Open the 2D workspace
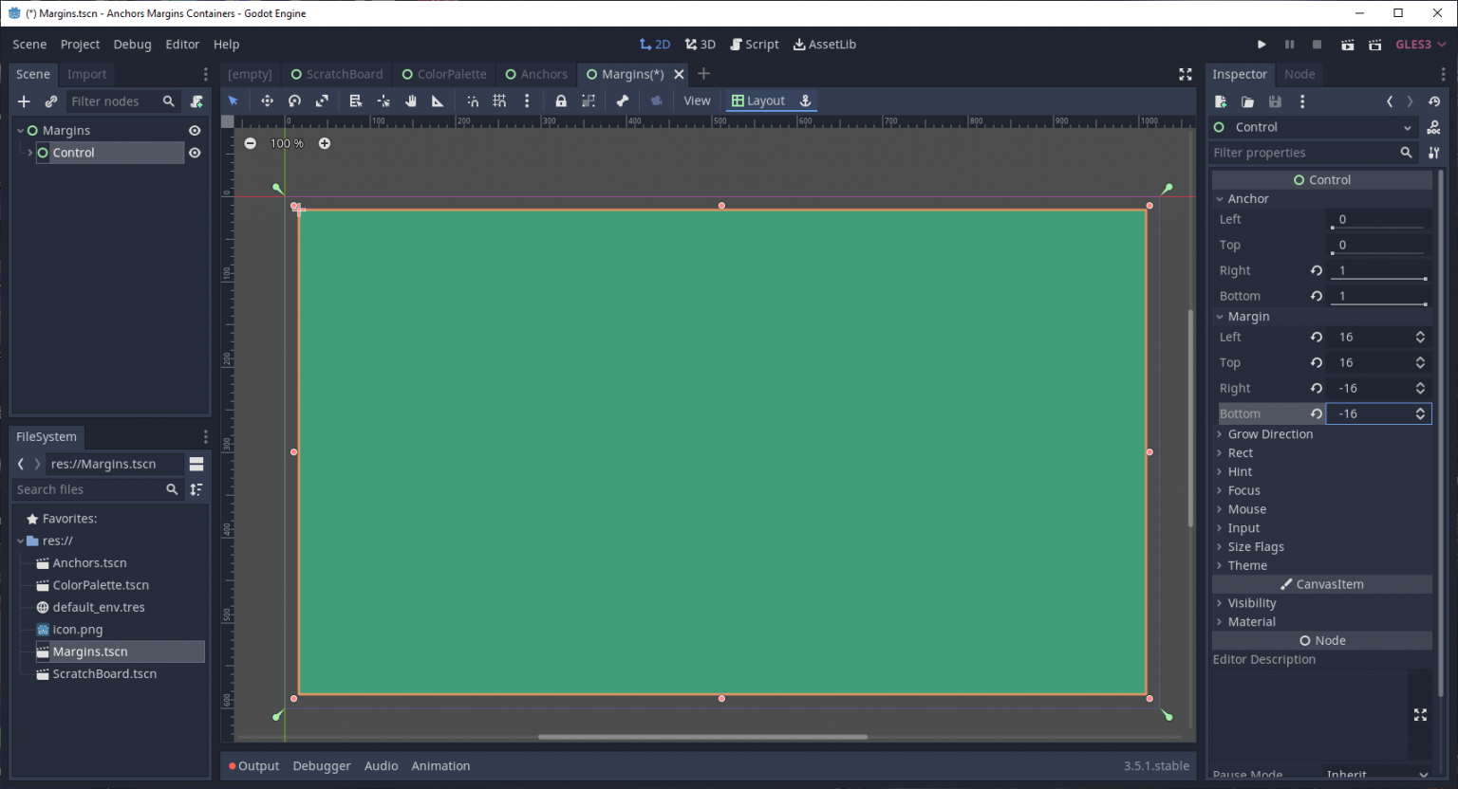 [x=654, y=44]
